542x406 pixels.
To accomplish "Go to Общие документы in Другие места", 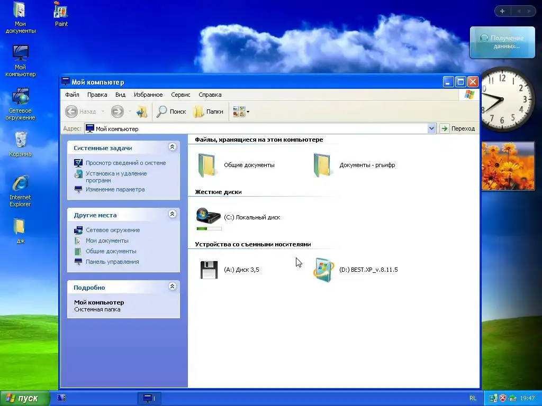I will point(111,251).
